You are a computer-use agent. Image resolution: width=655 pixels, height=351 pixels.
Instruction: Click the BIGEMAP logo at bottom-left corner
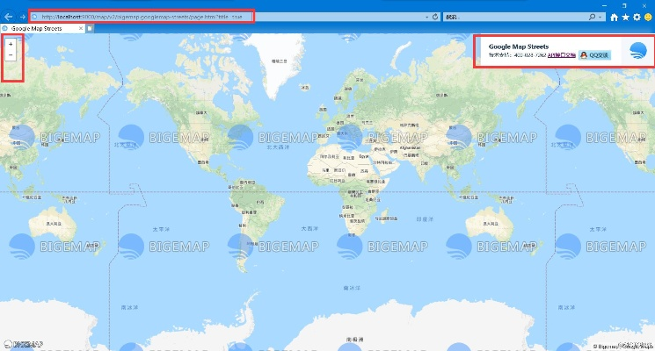[x=23, y=344]
